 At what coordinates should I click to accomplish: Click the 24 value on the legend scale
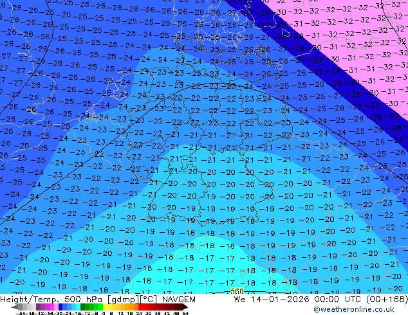coord(139,313)
